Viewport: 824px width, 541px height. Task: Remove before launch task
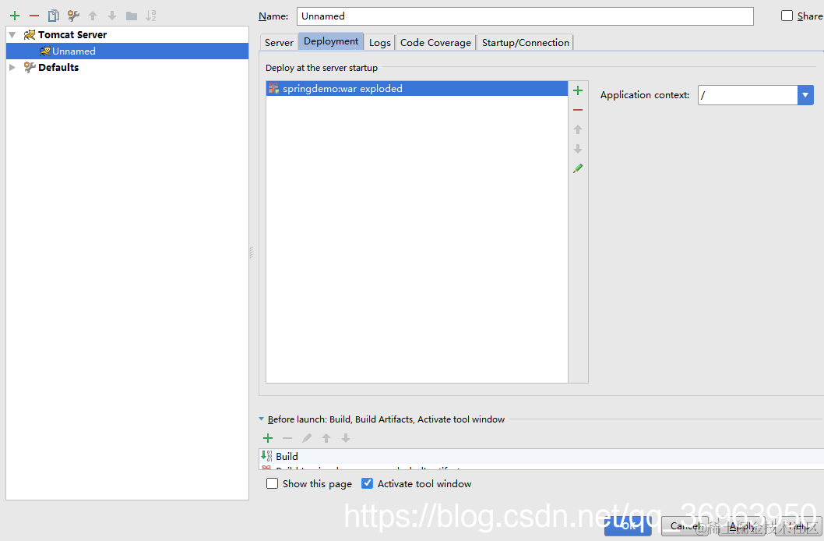click(x=287, y=438)
